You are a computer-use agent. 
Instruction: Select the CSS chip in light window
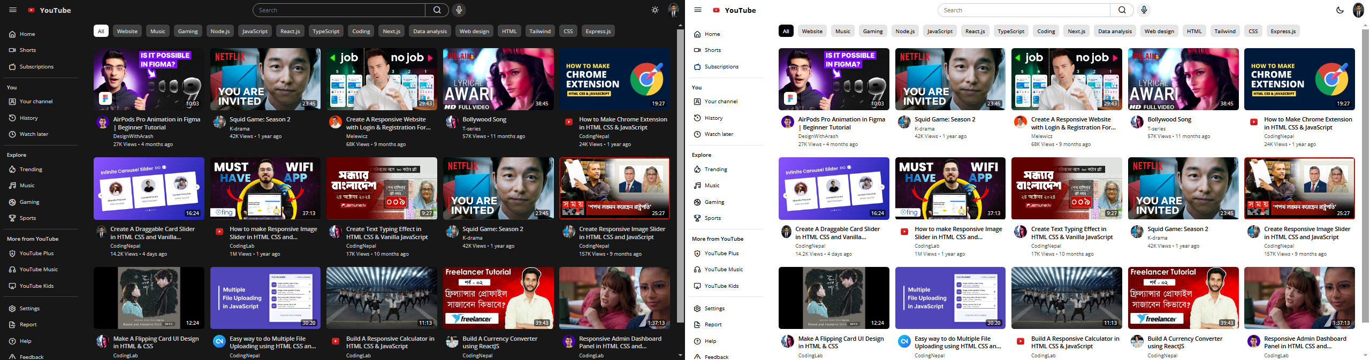tap(1253, 31)
